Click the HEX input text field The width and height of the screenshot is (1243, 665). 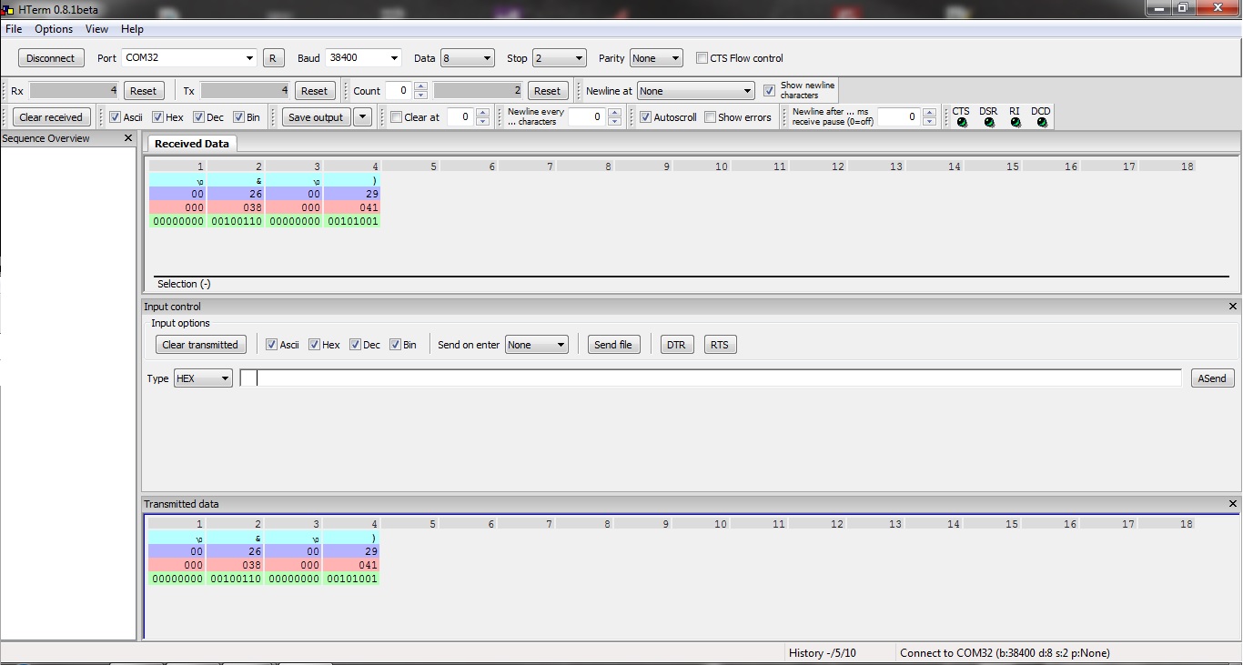(710, 378)
